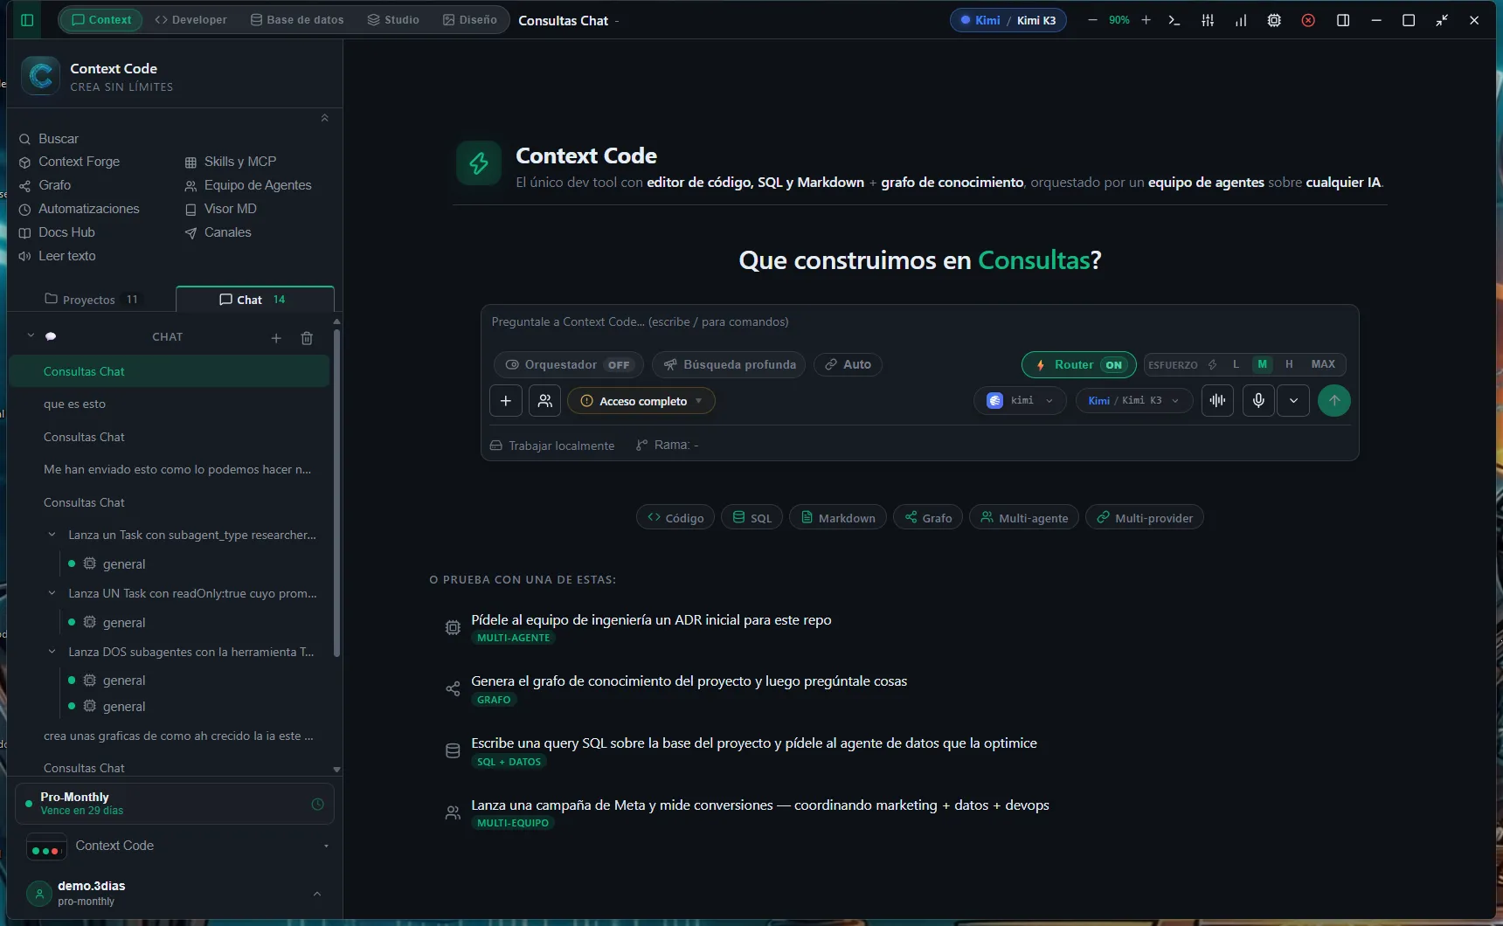Open the agents team icon in composer

(x=545, y=401)
